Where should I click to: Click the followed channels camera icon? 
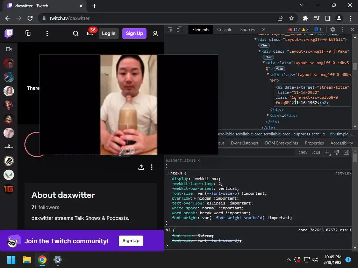click(x=9, y=49)
